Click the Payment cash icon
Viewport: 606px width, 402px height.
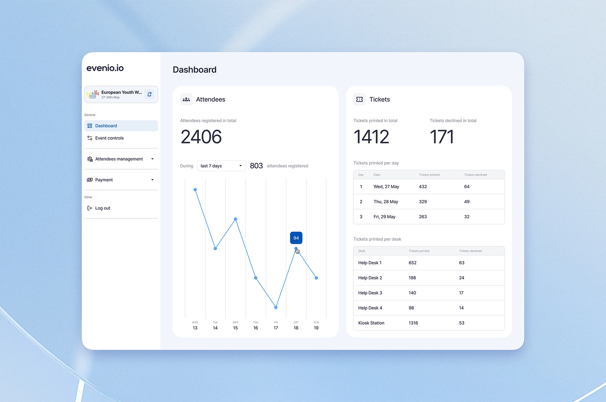coord(90,180)
